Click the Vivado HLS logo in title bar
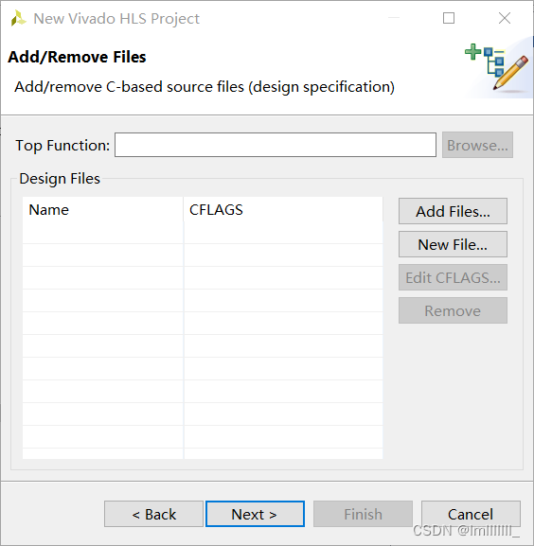Image resolution: width=534 pixels, height=546 pixels. tap(18, 19)
